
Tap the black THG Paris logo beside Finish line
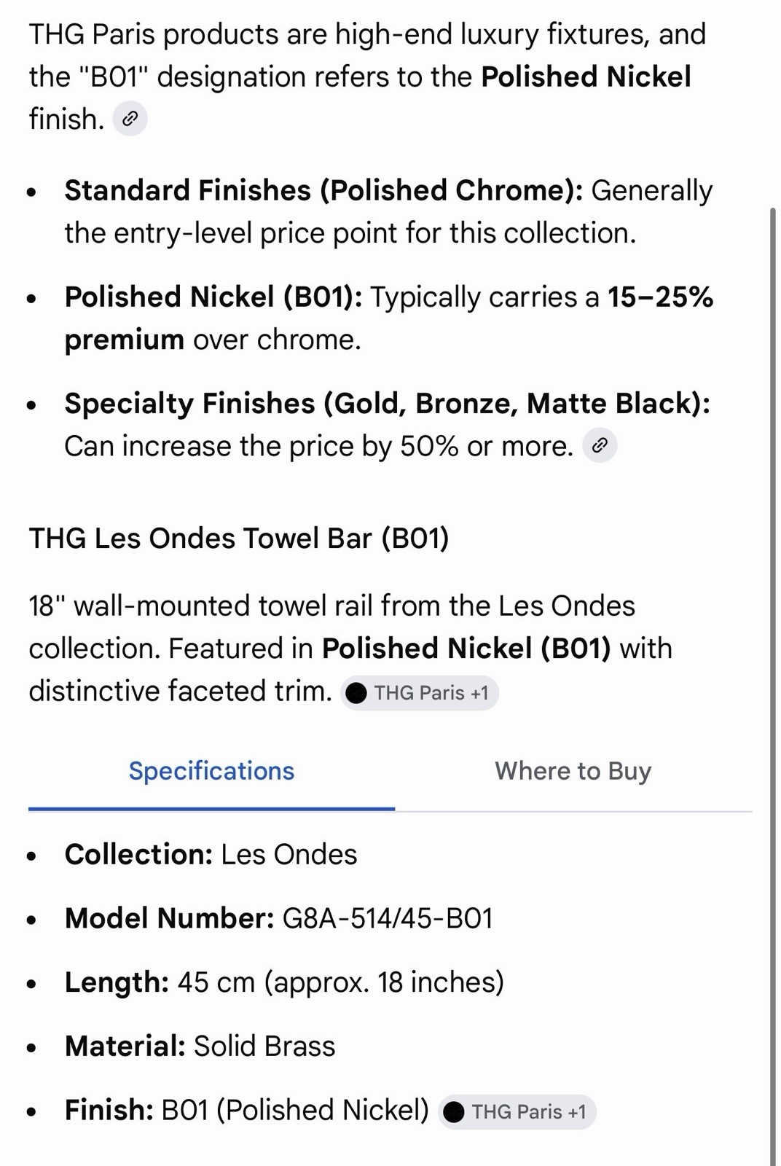tap(454, 1112)
